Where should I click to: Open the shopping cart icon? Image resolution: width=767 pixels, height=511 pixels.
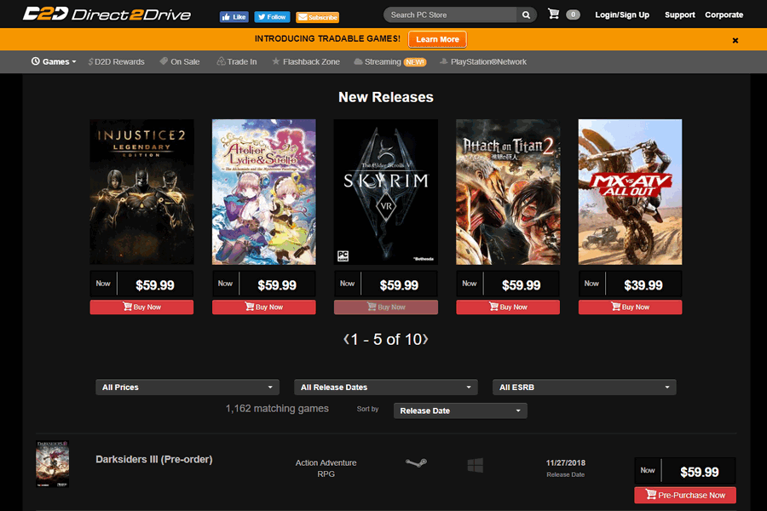(554, 14)
